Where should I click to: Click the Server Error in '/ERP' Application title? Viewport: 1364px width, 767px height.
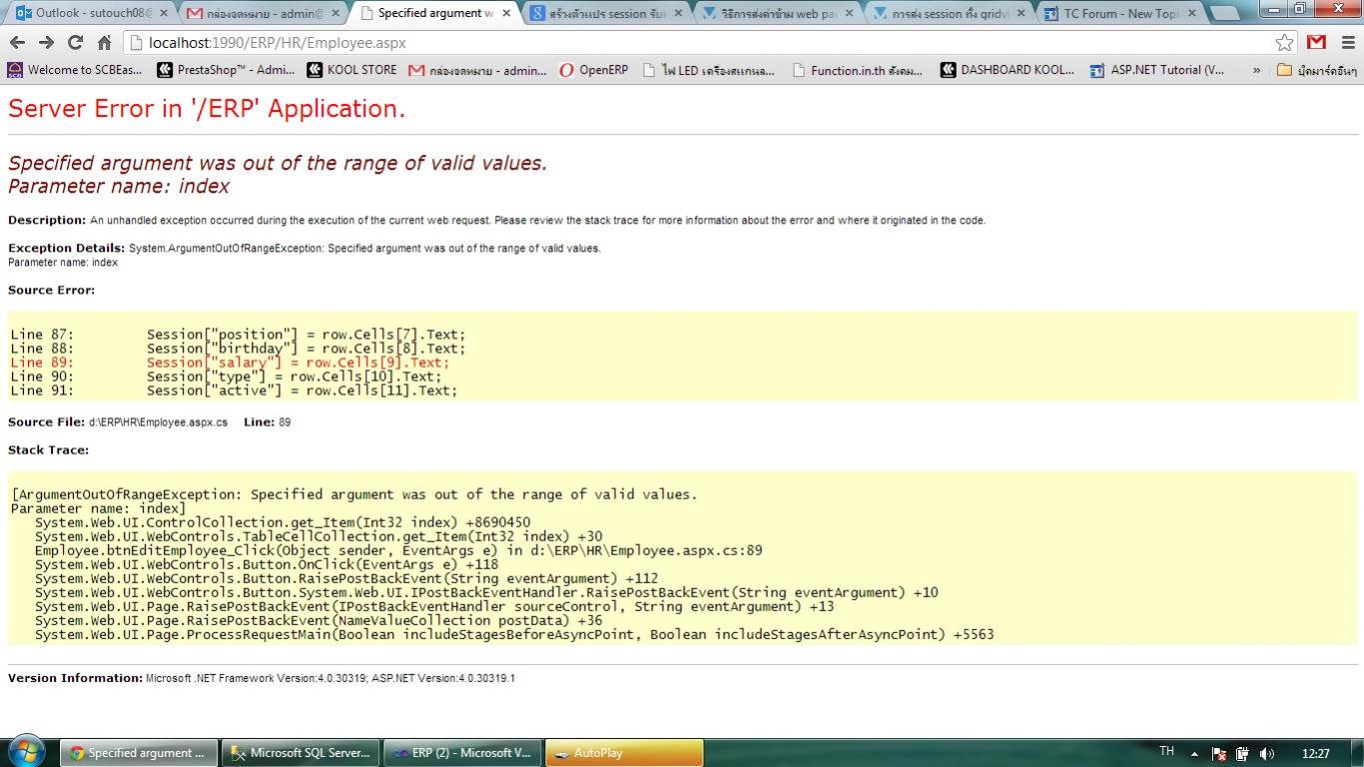click(x=207, y=109)
